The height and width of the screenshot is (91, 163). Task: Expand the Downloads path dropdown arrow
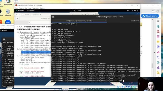pyautogui.click(x=40, y=15)
